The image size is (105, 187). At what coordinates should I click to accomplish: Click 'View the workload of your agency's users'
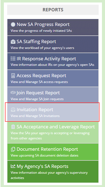(x=42, y=48)
